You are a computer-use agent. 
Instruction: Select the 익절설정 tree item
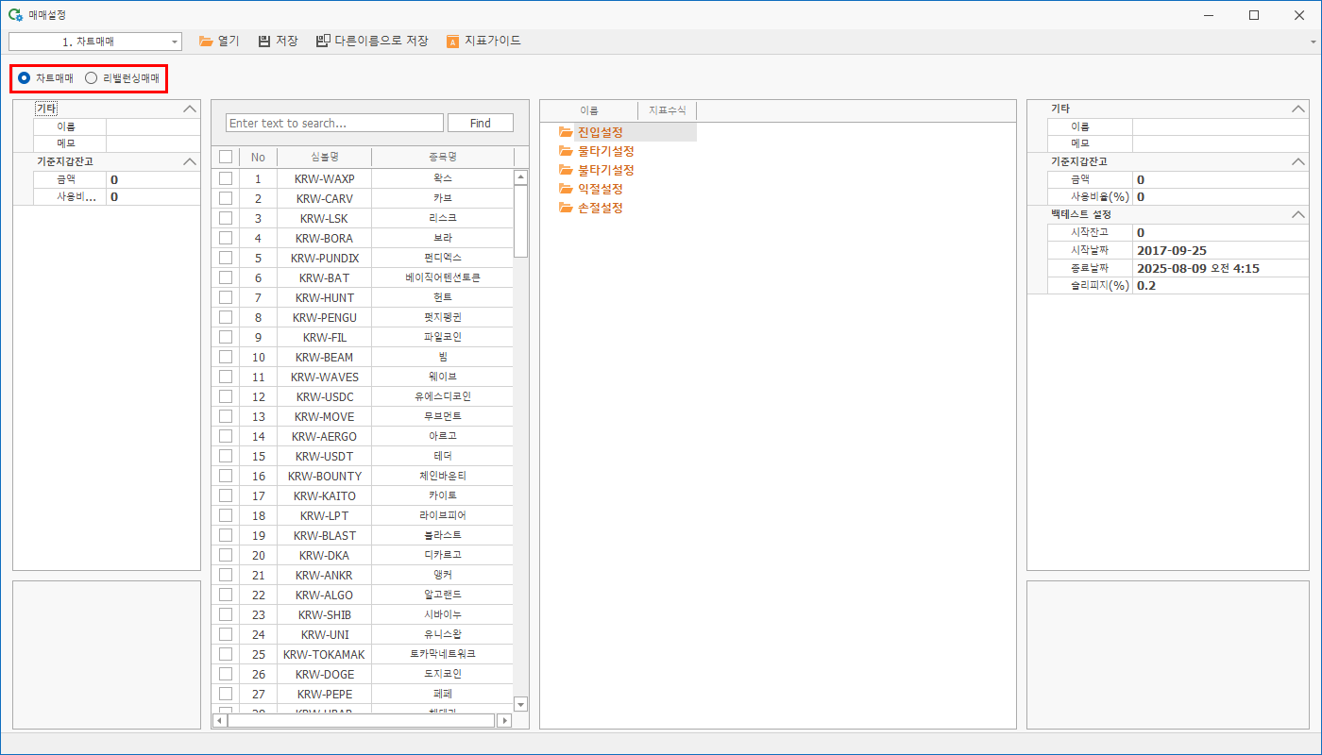pyautogui.click(x=601, y=189)
